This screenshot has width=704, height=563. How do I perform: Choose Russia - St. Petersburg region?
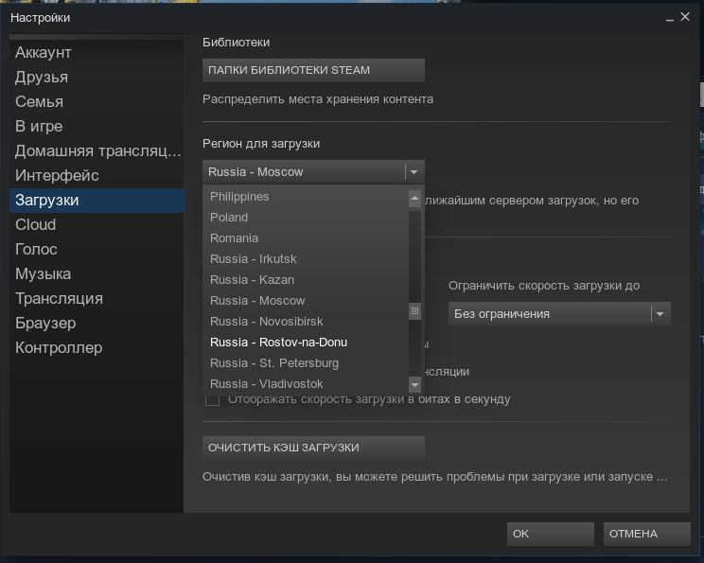coord(307,363)
